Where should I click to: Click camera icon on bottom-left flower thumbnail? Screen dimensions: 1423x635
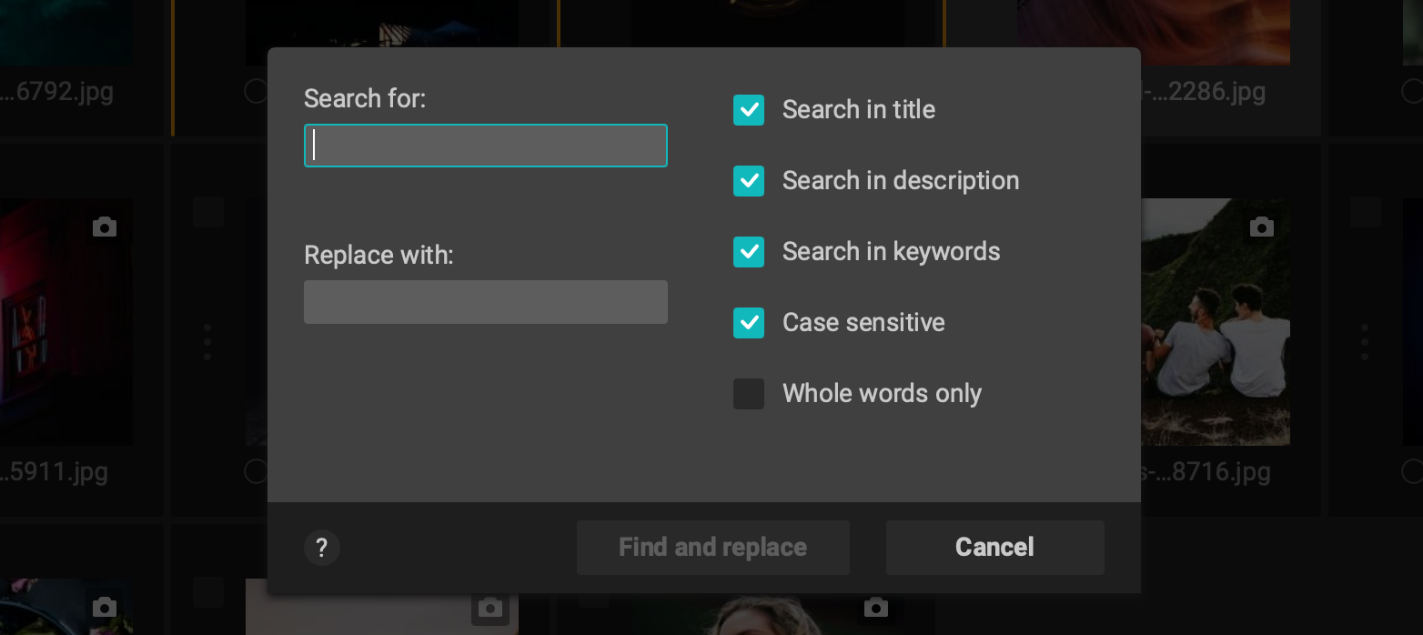pos(105,607)
